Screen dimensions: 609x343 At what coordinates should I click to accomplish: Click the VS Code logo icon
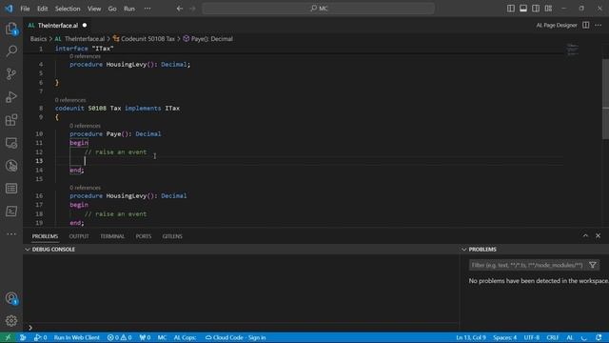tap(9, 9)
